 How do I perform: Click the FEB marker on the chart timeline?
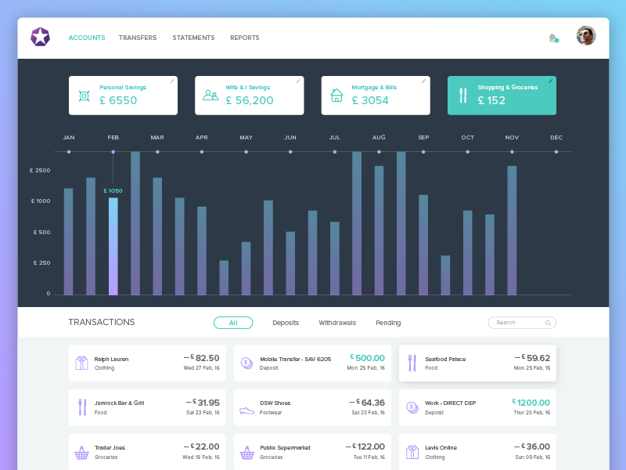(x=113, y=151)
